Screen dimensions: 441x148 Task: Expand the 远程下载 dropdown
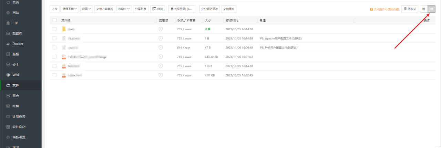pos(70,9)
